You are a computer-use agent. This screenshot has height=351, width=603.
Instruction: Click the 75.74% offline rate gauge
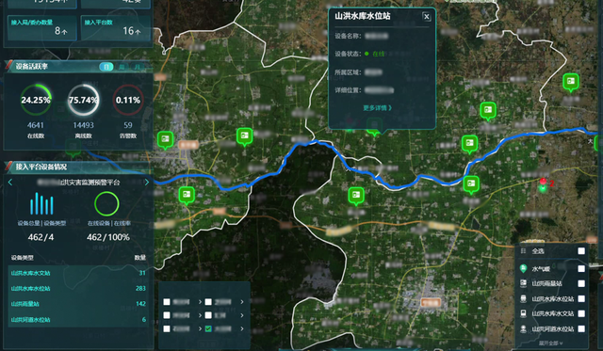[83, 100]
